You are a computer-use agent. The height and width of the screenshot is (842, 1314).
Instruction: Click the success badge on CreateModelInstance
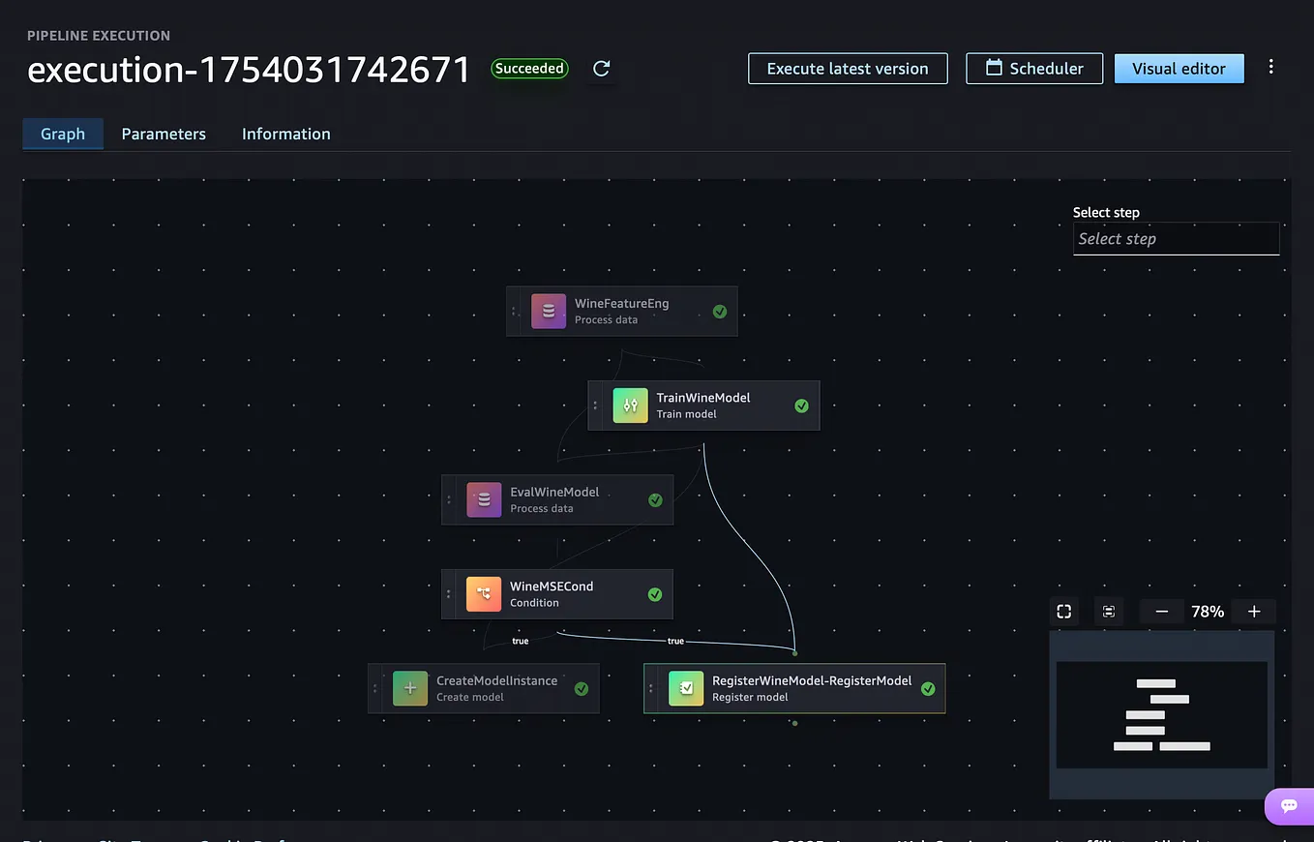(581, 688)
